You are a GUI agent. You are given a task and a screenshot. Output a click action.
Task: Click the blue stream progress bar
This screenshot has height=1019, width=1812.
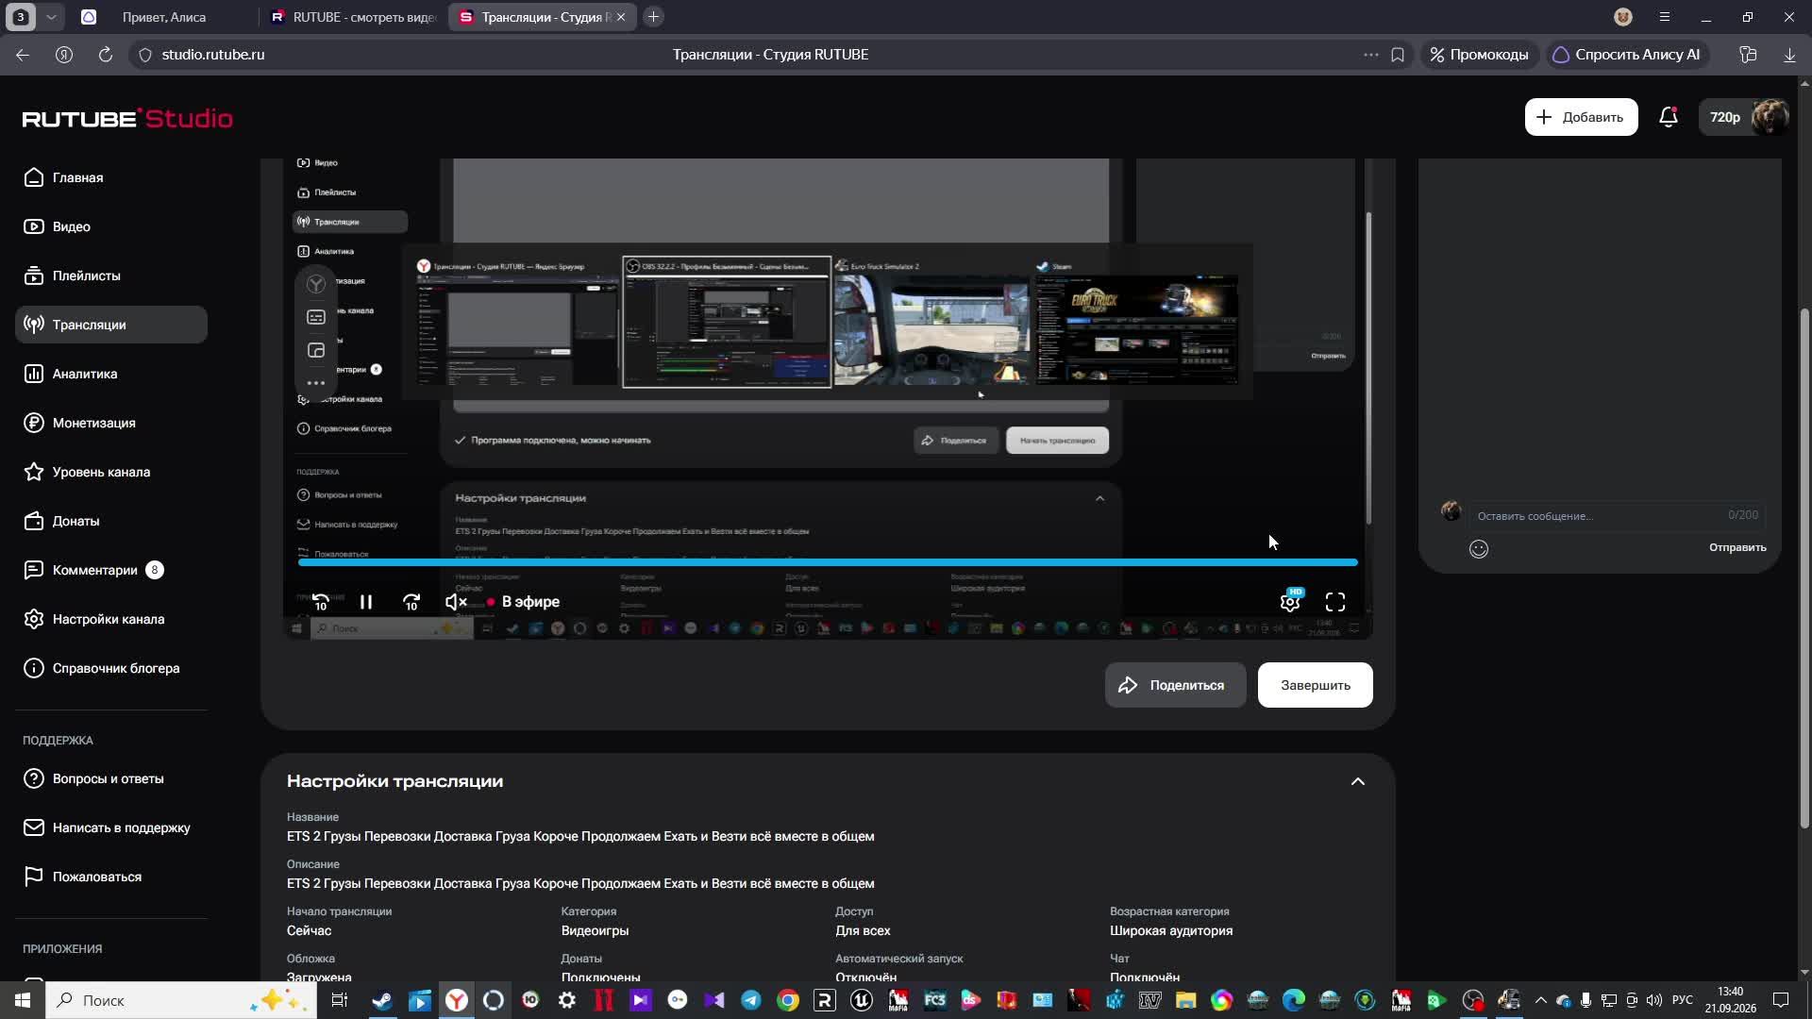coord(828,562)
